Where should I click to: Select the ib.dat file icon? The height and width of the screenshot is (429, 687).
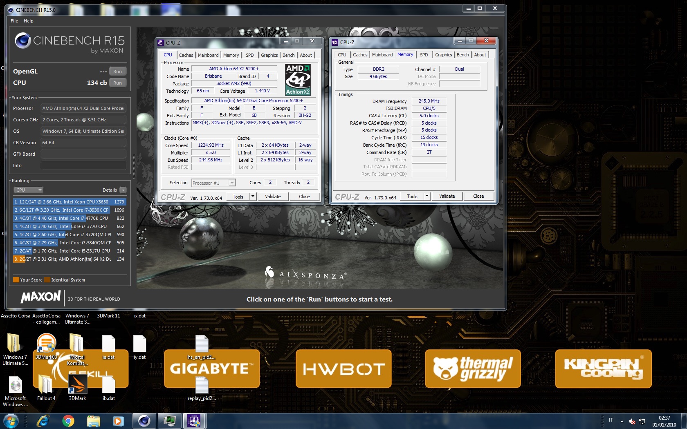(108, 385)
